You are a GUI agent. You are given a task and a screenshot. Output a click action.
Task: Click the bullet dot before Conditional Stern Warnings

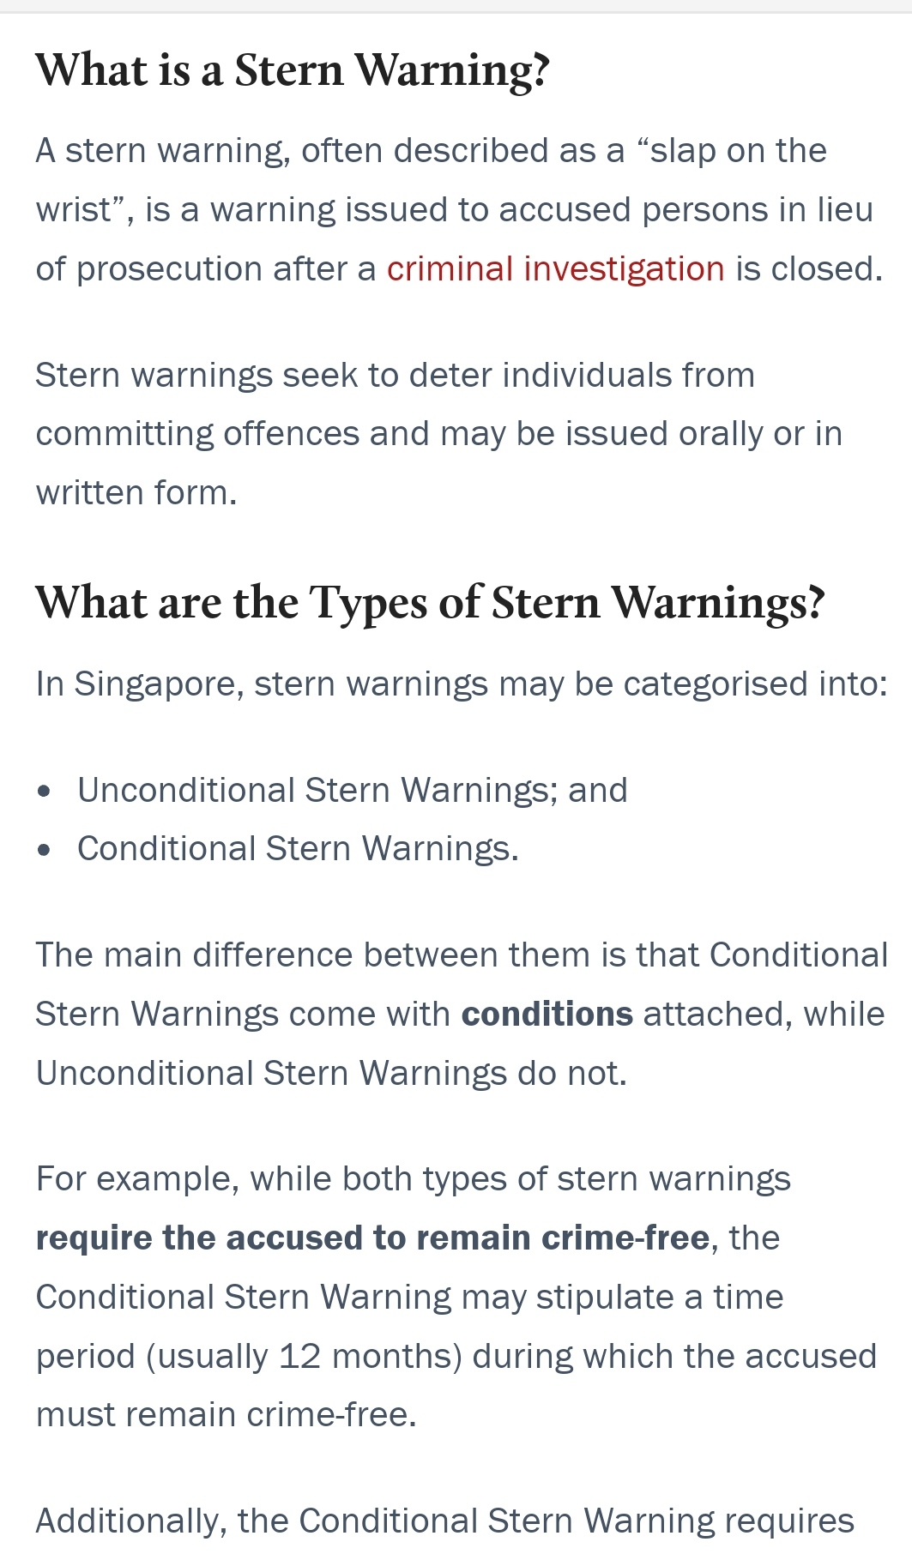tap(45, 850)
